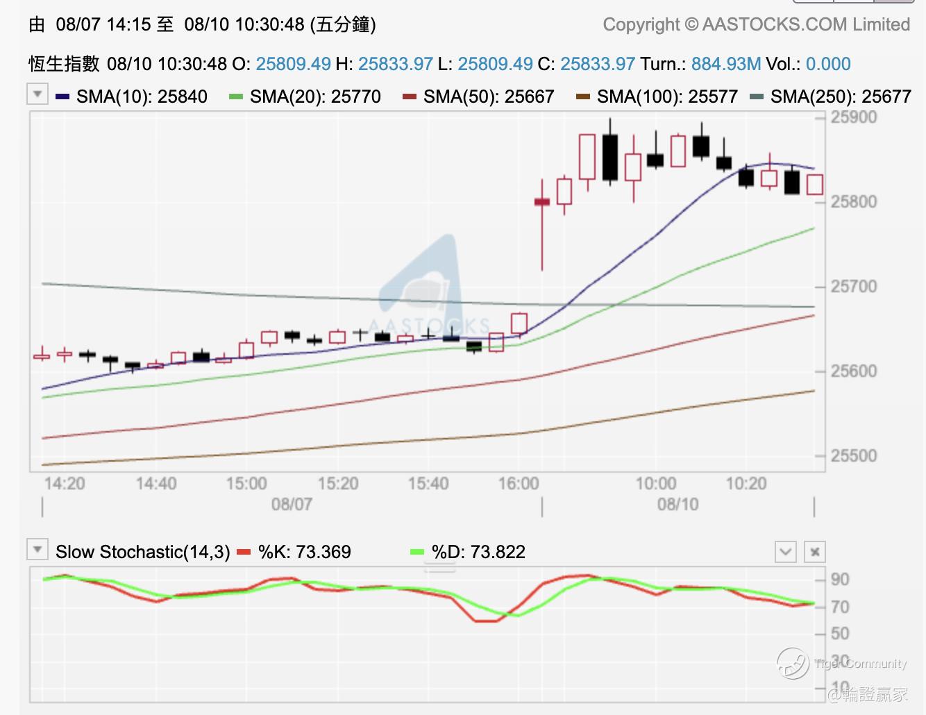Click the 10:00 time axis label

(656, 483)
